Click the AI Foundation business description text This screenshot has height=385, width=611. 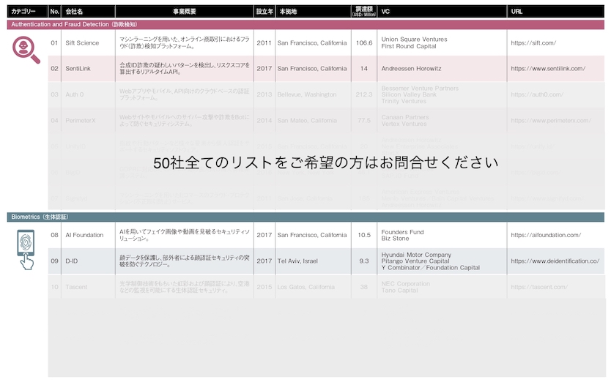[x=185, y=235]
